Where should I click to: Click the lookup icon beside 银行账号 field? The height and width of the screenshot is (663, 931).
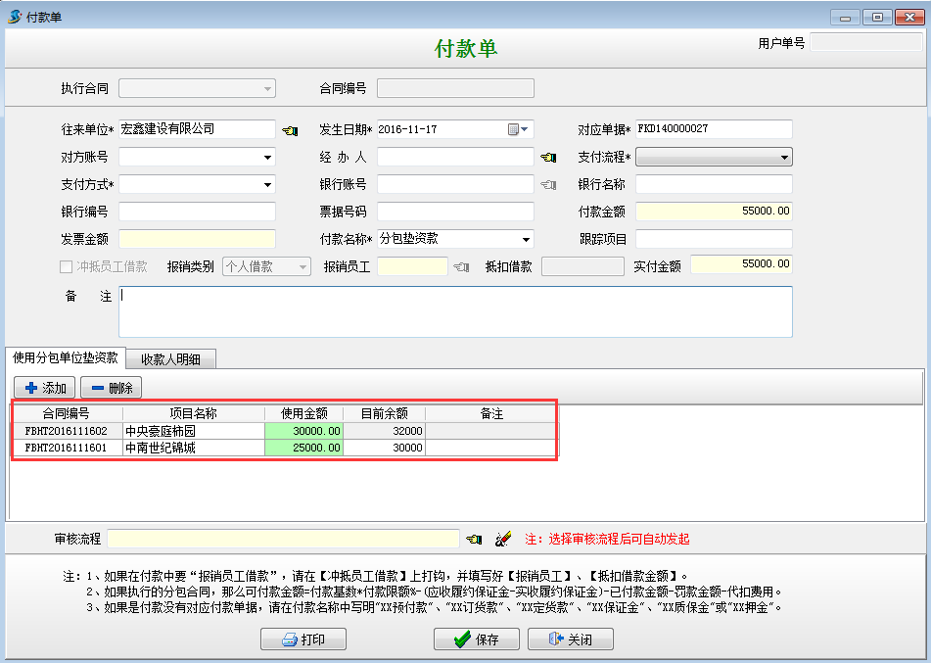click(x=548, y=185)
